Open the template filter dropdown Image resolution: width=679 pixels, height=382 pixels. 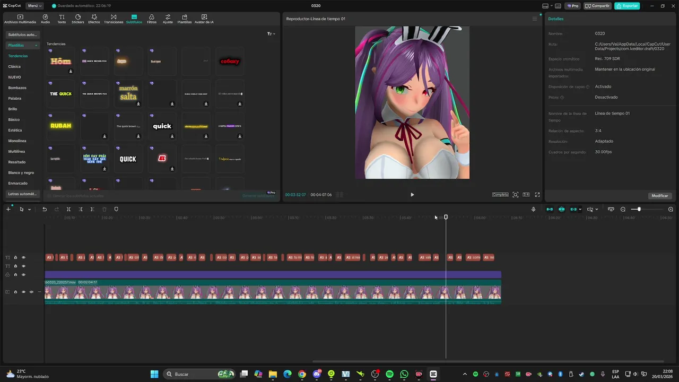click(x=271, y=34)
